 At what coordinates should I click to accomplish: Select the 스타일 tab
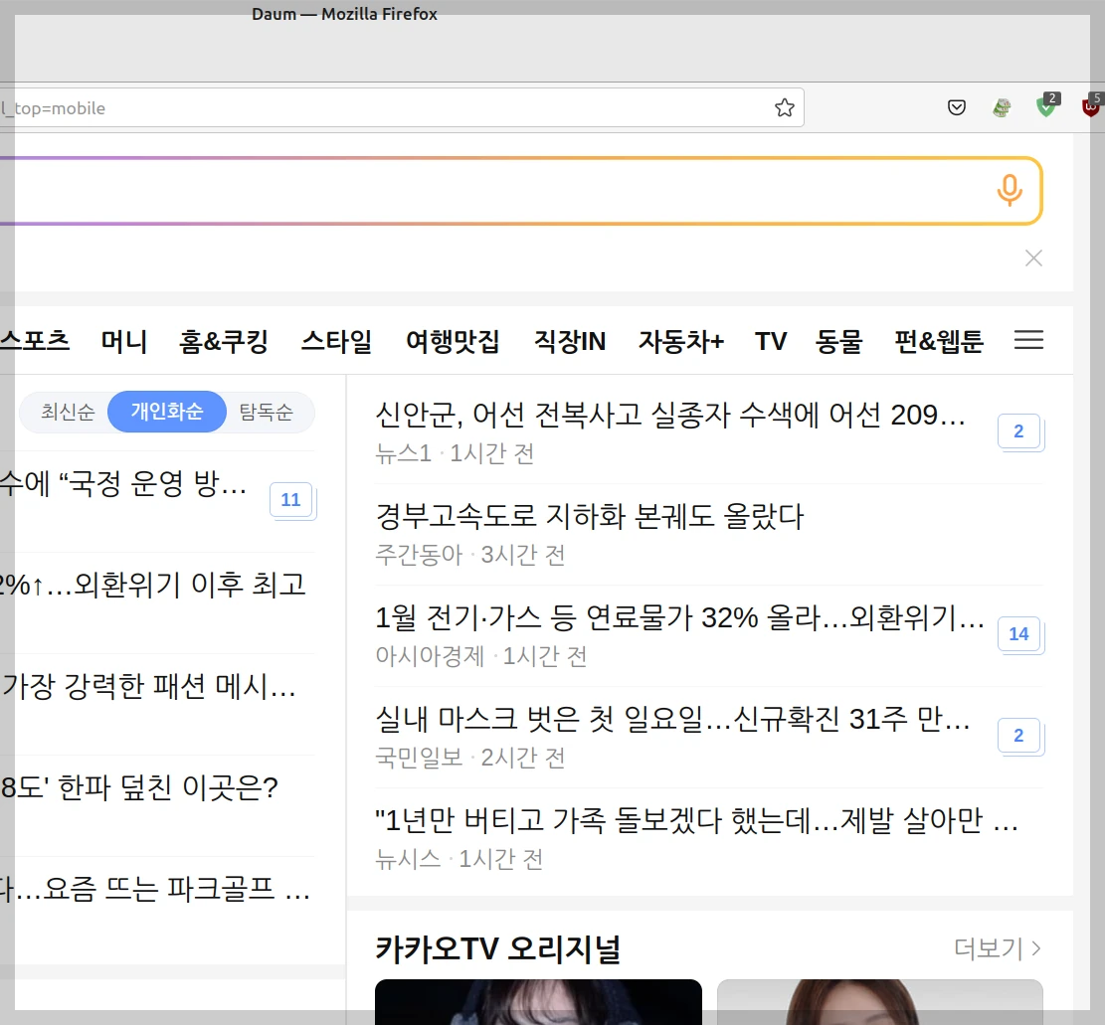[337, 341]
